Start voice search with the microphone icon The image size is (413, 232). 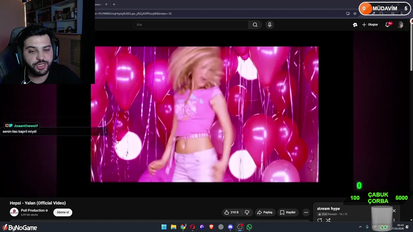click(x=270, y=24)
